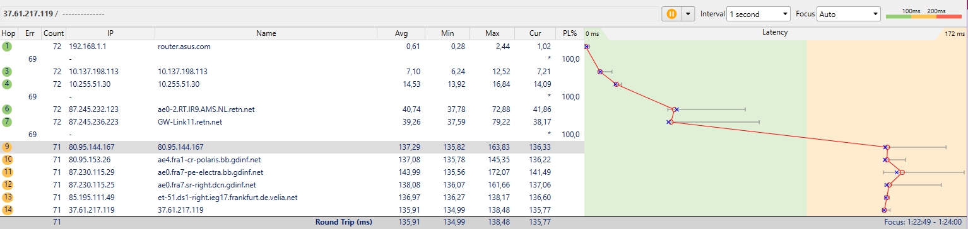Click the hop 1 latency graph marker
This screenshot has width=968, height=229.
tap(586, 47)
